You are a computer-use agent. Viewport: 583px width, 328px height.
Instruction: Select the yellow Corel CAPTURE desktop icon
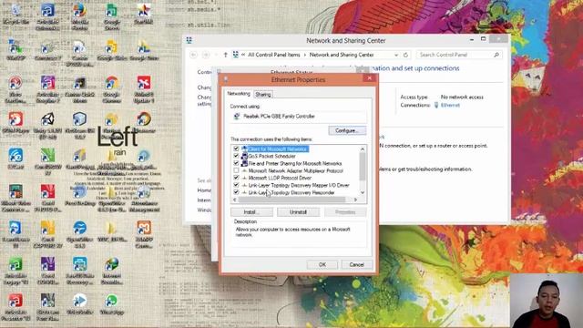coord(47,229)
